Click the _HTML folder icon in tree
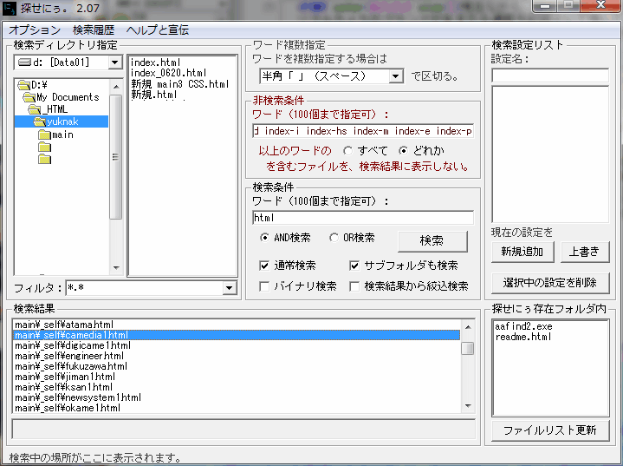 (35, 109)
